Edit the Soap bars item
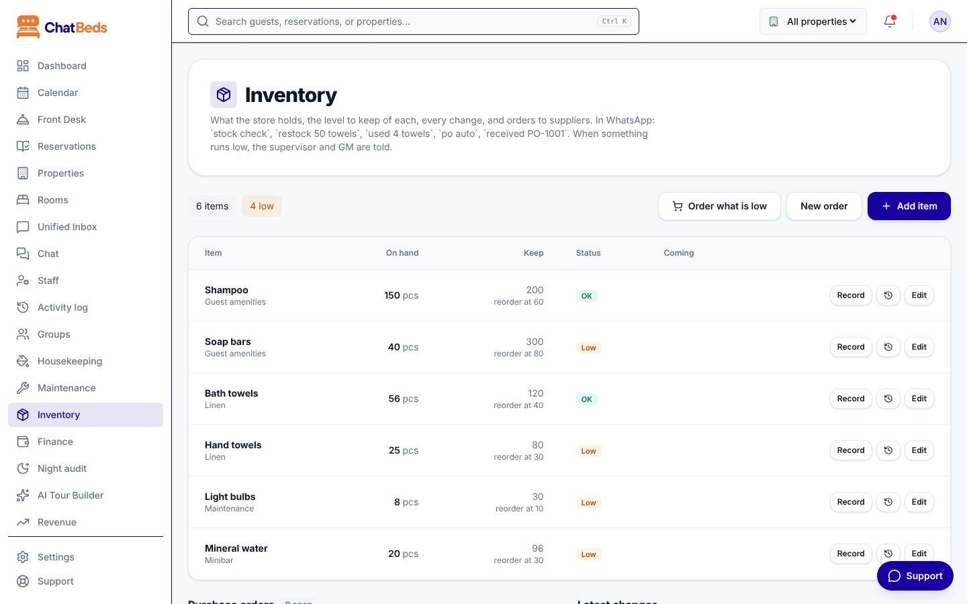This screenshot has width=967, height=604. (x=919, y=347)
